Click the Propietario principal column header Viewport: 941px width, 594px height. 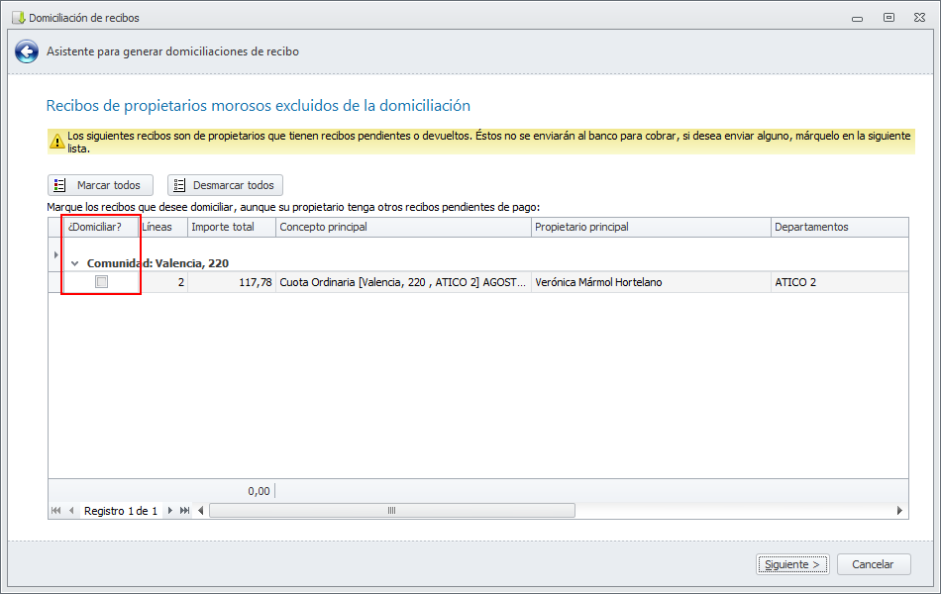click(x=651, y=227)
